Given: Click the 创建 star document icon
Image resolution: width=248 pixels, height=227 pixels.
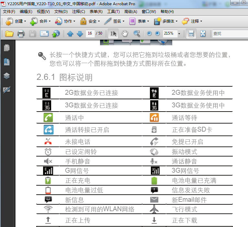Looking at the screenshot, I should click(9, 21).
